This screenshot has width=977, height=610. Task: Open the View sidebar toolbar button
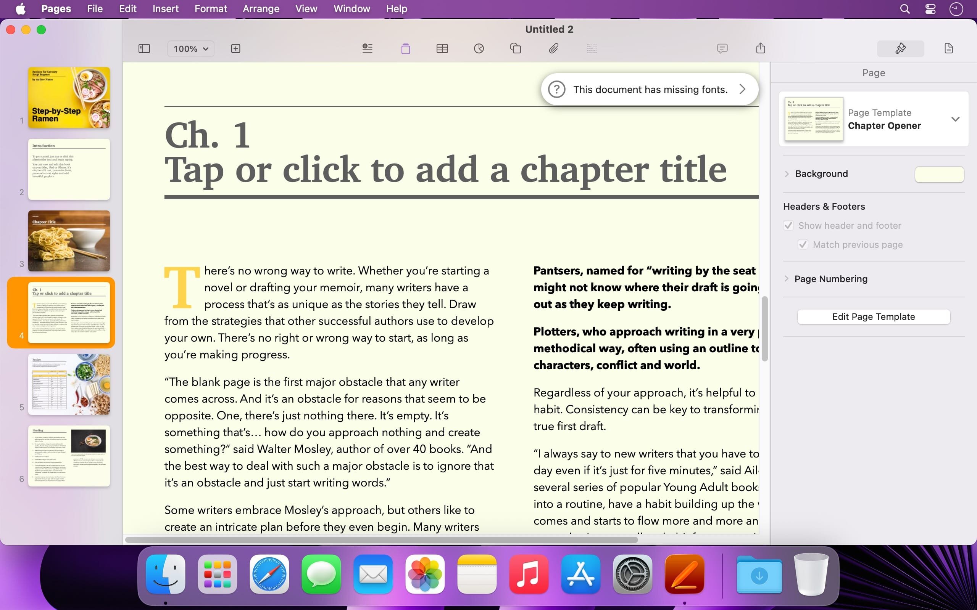pos(144,49)
